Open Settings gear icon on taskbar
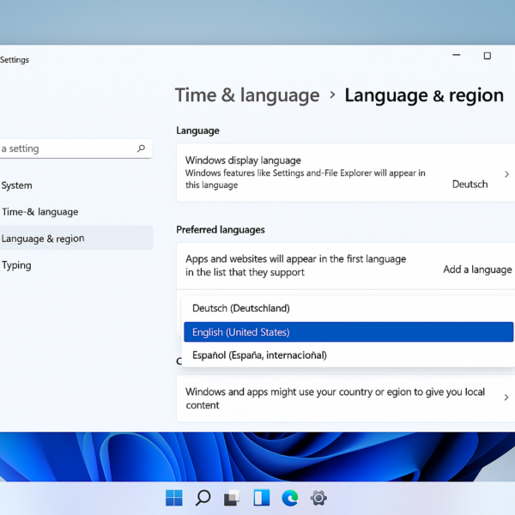Viewport: 515px width, 515px height. coord(318,498)
